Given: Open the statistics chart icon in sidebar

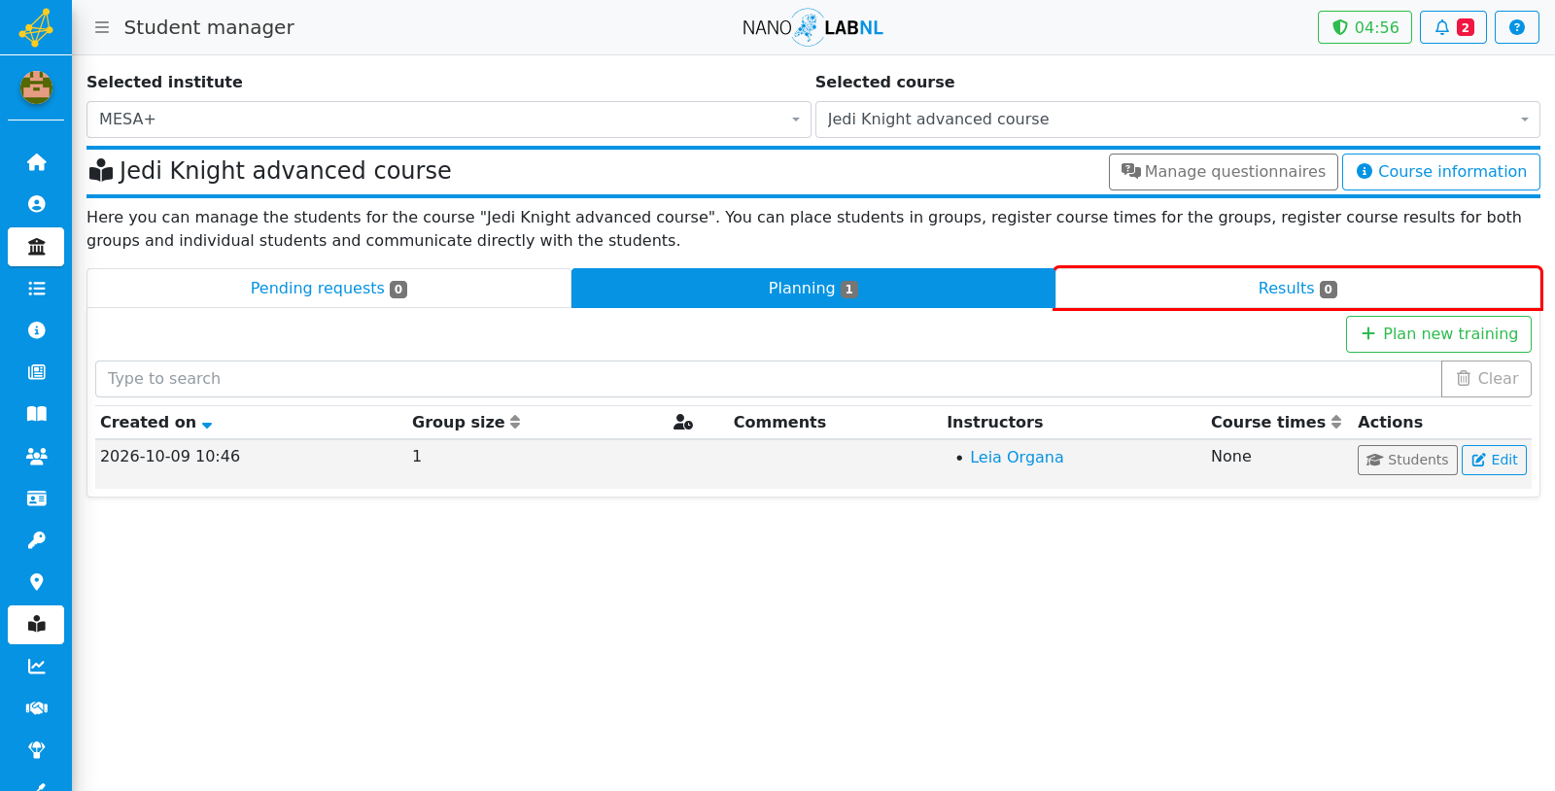Looking at the screenshot, I should click(x=36, y=667).
